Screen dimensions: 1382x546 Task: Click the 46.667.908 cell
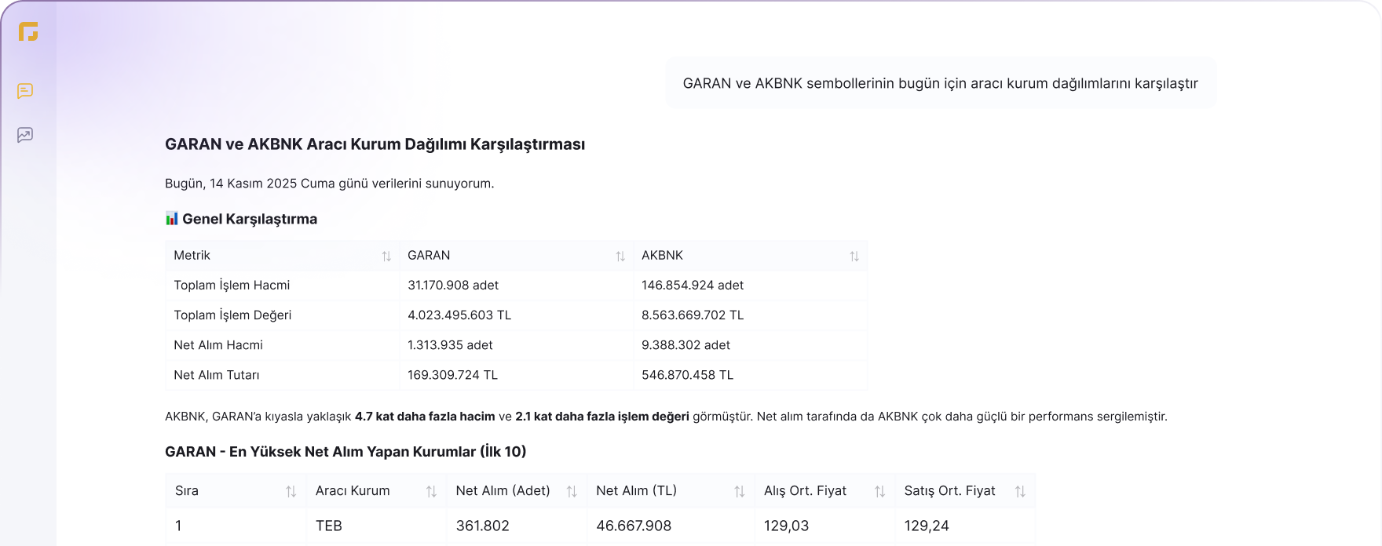(634, 526)
